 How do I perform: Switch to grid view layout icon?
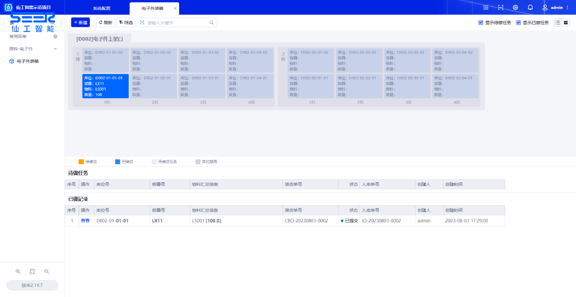coord(566,22)
